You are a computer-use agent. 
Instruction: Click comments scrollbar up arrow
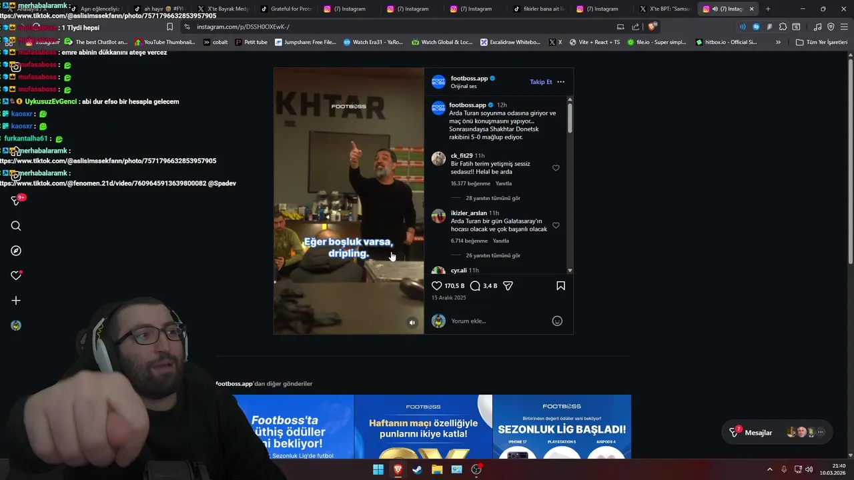tap(570, 100)
